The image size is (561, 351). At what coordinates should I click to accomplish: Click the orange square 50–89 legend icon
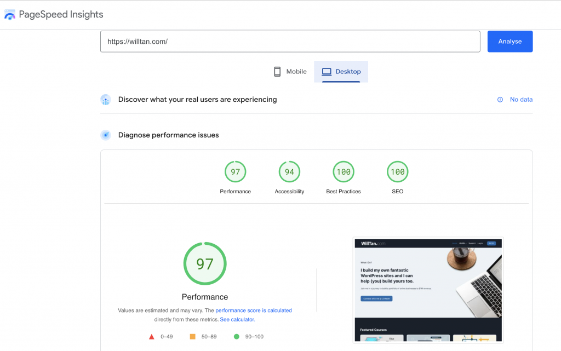click(192, 336)
